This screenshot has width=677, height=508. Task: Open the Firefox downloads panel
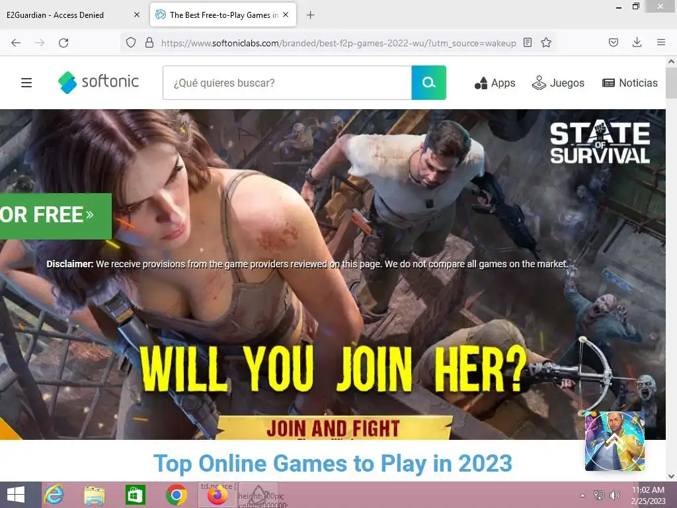[x=637, y=42]
